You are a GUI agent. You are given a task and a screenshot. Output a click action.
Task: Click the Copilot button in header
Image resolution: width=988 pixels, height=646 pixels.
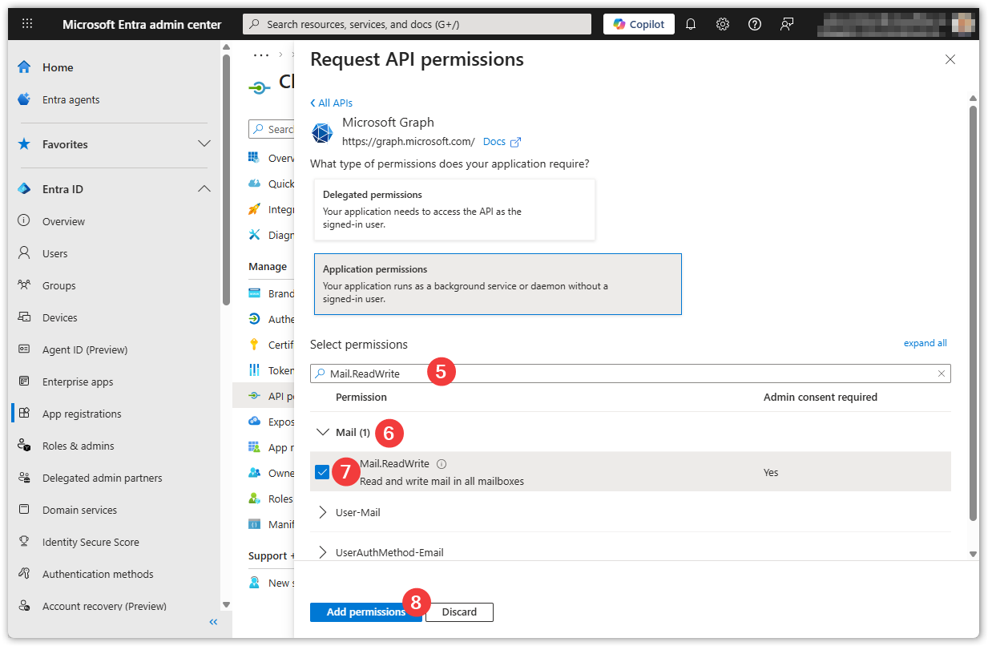point(639,24)
